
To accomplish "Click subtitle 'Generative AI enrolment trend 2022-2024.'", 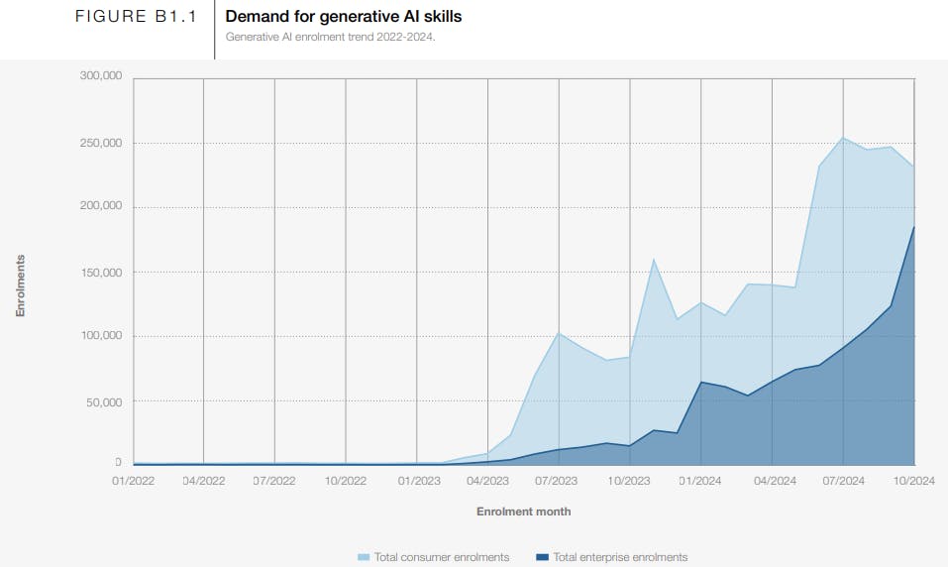I will coord(330,37).
